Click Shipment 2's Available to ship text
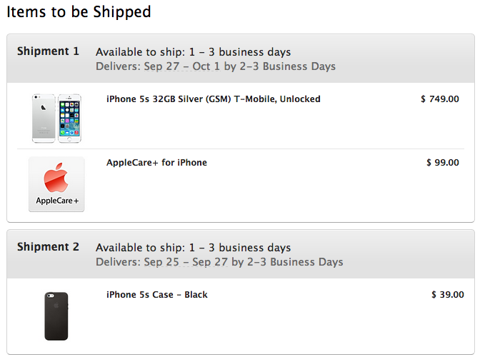 (193, 248)
